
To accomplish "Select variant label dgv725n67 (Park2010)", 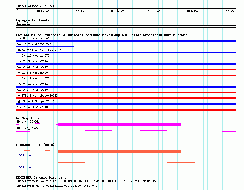I will point(33,84).
